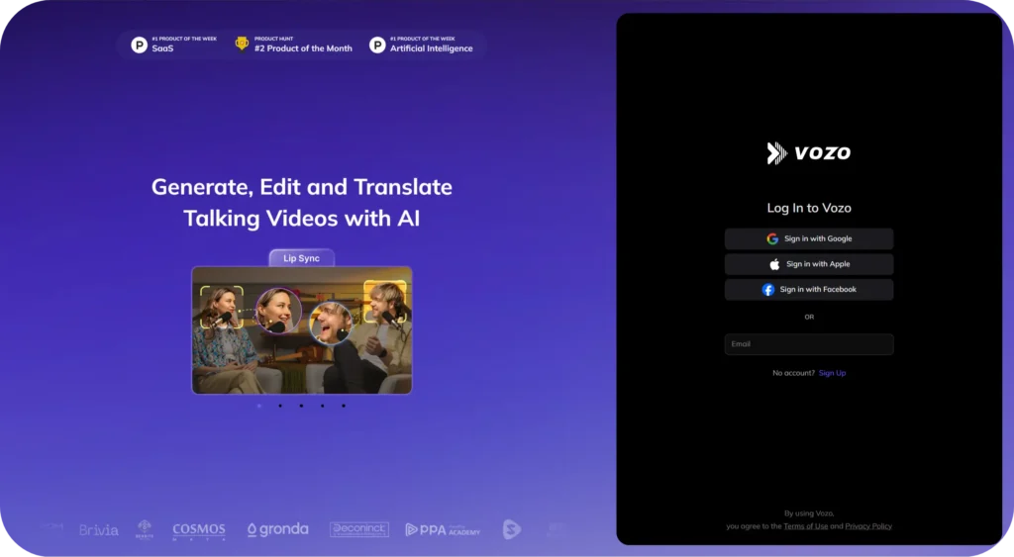This screenshot has height=557, width=1014.
Task: Click the Product Hunt trophy badge
Action: (293, 45)
